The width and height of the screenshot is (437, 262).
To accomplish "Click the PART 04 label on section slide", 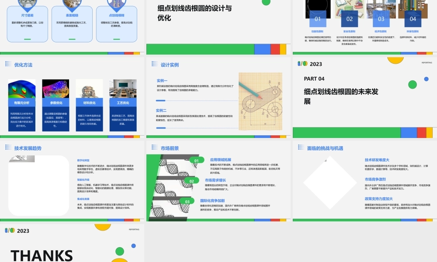I will [314, 79].
